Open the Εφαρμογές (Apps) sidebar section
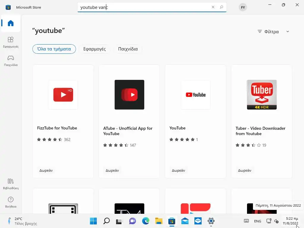Screen dimensions: 304x228 coord(11,42)
